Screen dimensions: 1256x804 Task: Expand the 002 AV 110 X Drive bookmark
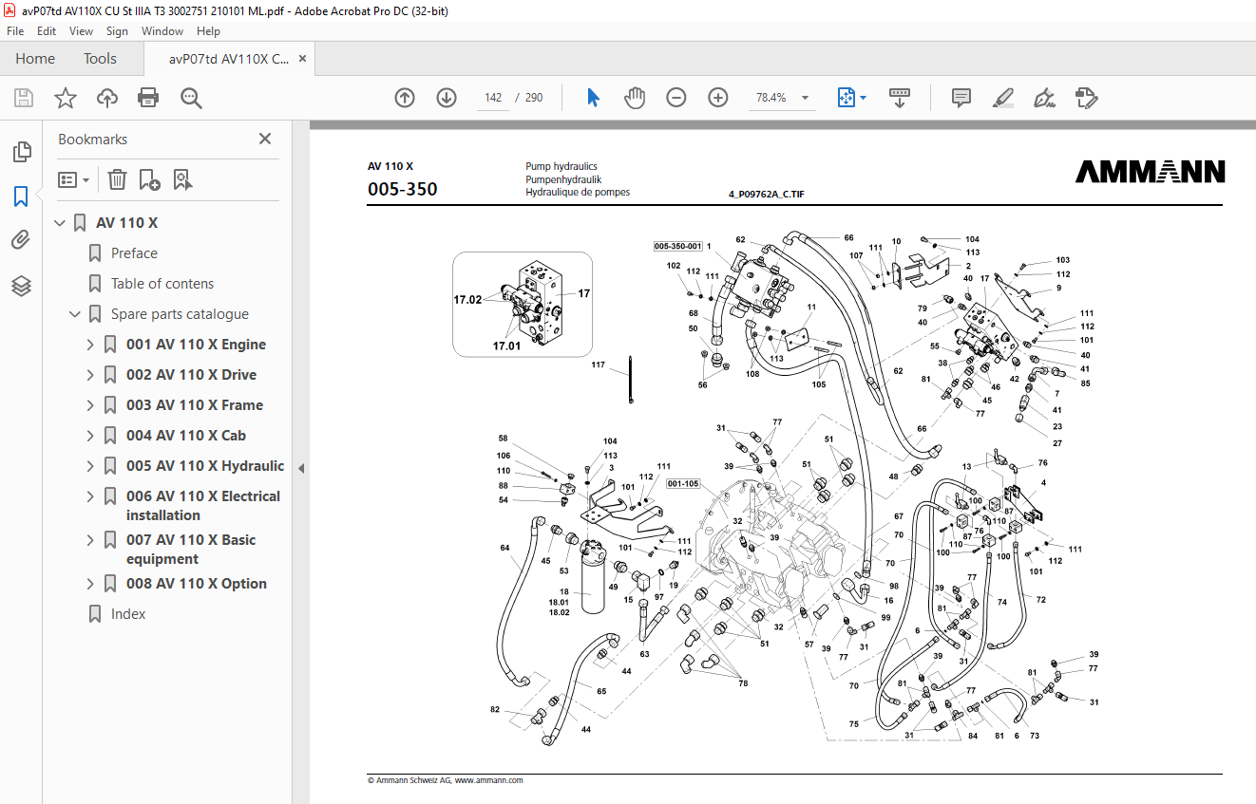pos(90,375)
